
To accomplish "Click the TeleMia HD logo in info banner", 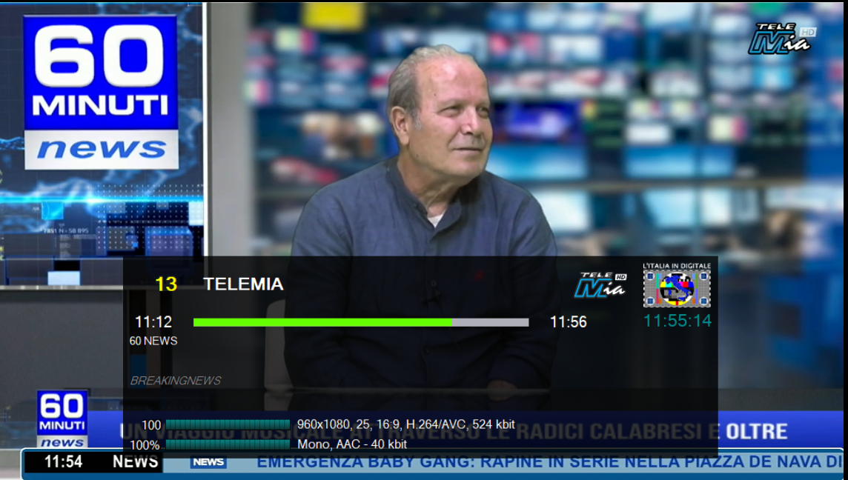I will pos(600,285).
